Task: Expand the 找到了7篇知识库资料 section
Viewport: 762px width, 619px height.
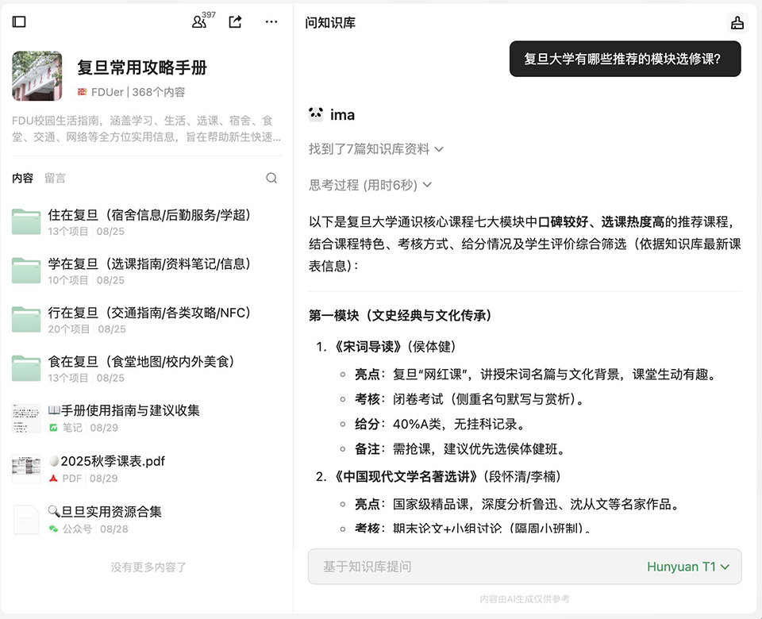Action: 375,149
